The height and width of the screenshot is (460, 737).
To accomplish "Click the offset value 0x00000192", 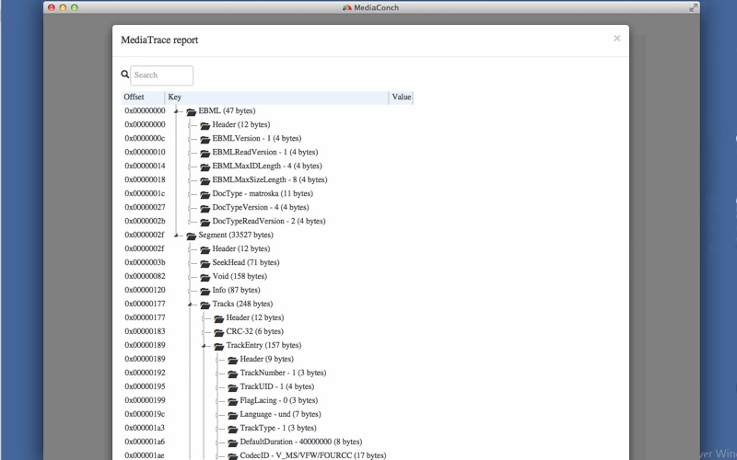I will click(145, 373).
